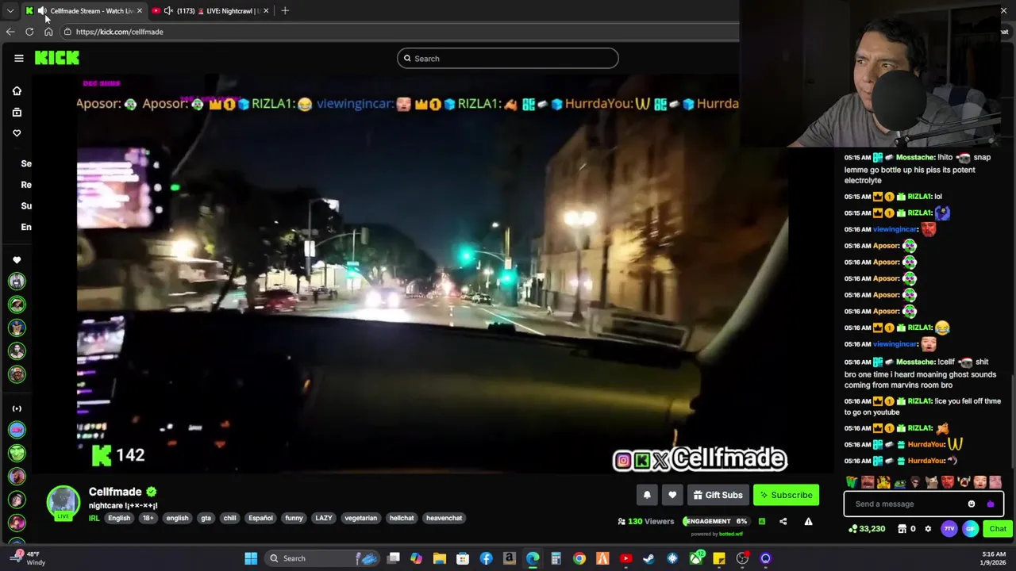Subscribe to the Cellfmade channel
1016x571 pixels.
786,495
